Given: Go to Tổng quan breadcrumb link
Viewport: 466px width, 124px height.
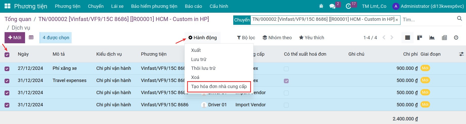Looking at the screenshot, I should coord(18,19).
